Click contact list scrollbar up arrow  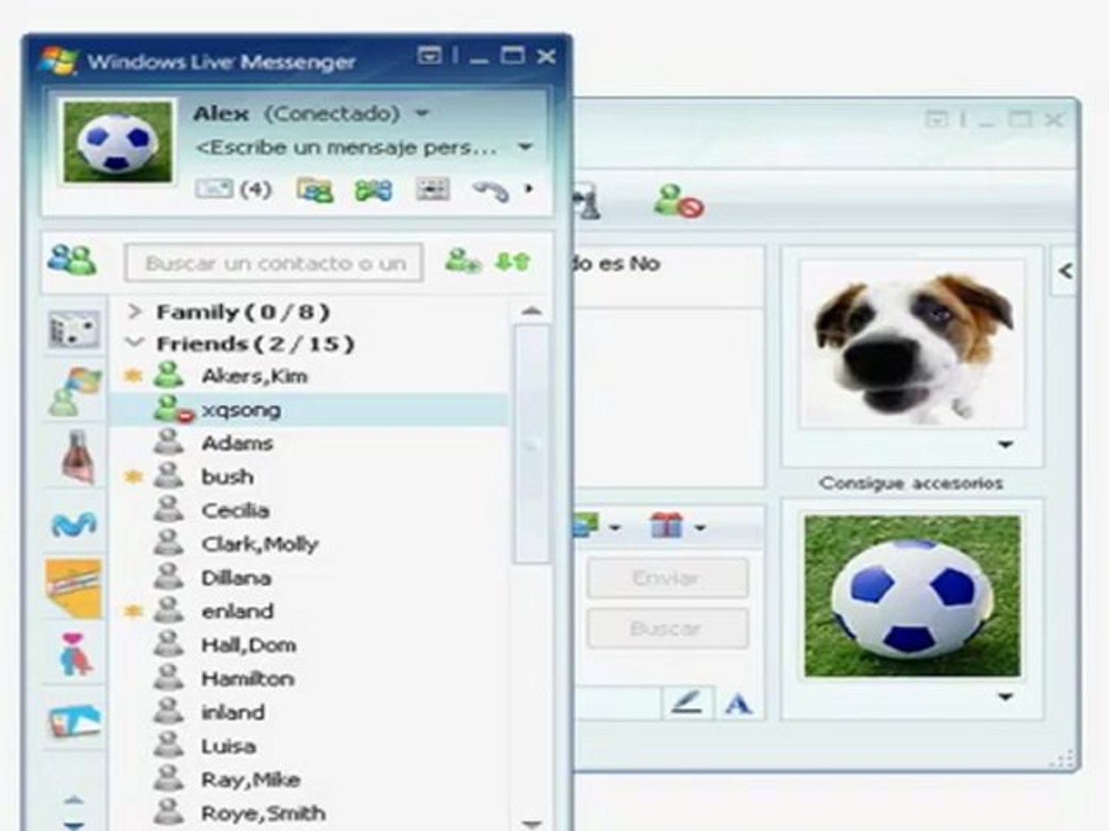531,312
